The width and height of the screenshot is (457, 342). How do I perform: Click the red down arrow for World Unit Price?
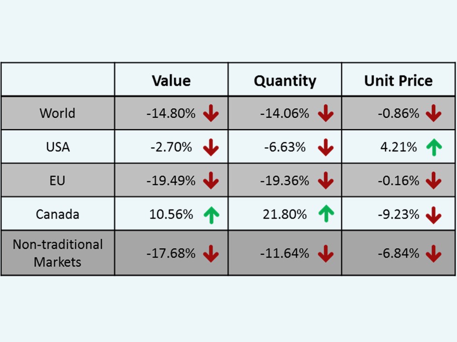coord(434,114)
